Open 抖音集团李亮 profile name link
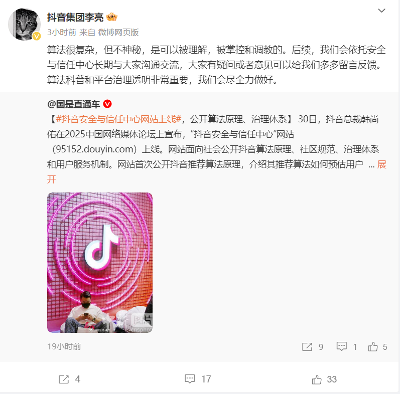Screen dimensions: 400x394 [75, 18]
